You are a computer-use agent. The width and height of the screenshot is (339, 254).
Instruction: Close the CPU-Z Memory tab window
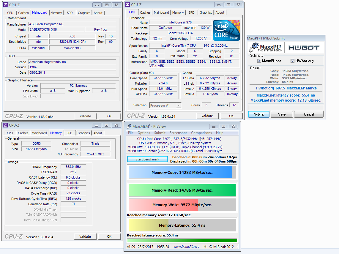tap(116, 125)
